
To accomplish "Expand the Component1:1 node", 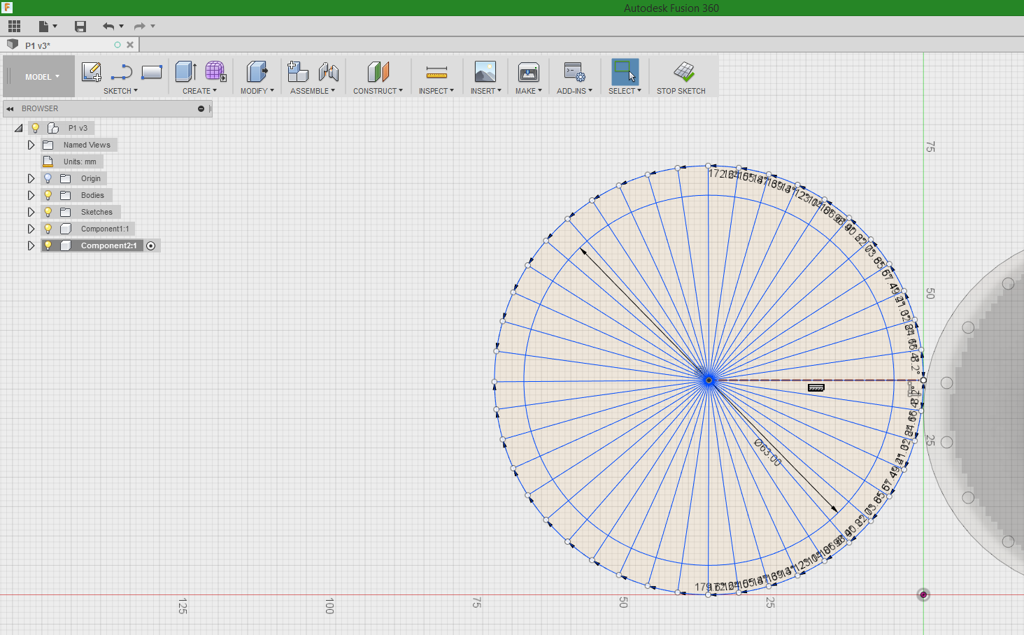I will tap(31, 229).
